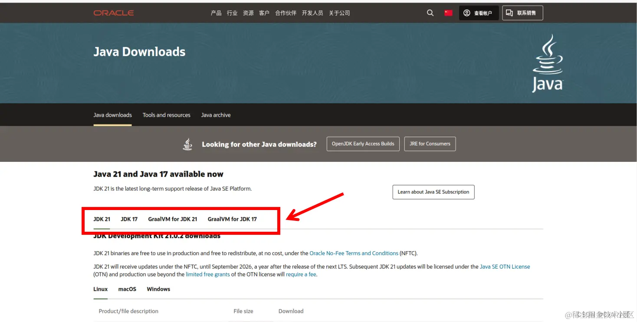This screenshot has width=637, height=322.
Task: Switch to Tools and resources tab
Action: [x=167, y=115]
